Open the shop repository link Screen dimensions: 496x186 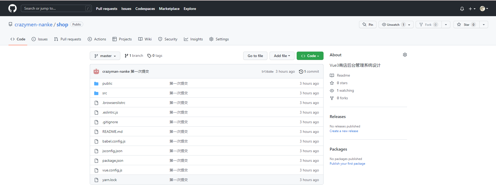62,24
